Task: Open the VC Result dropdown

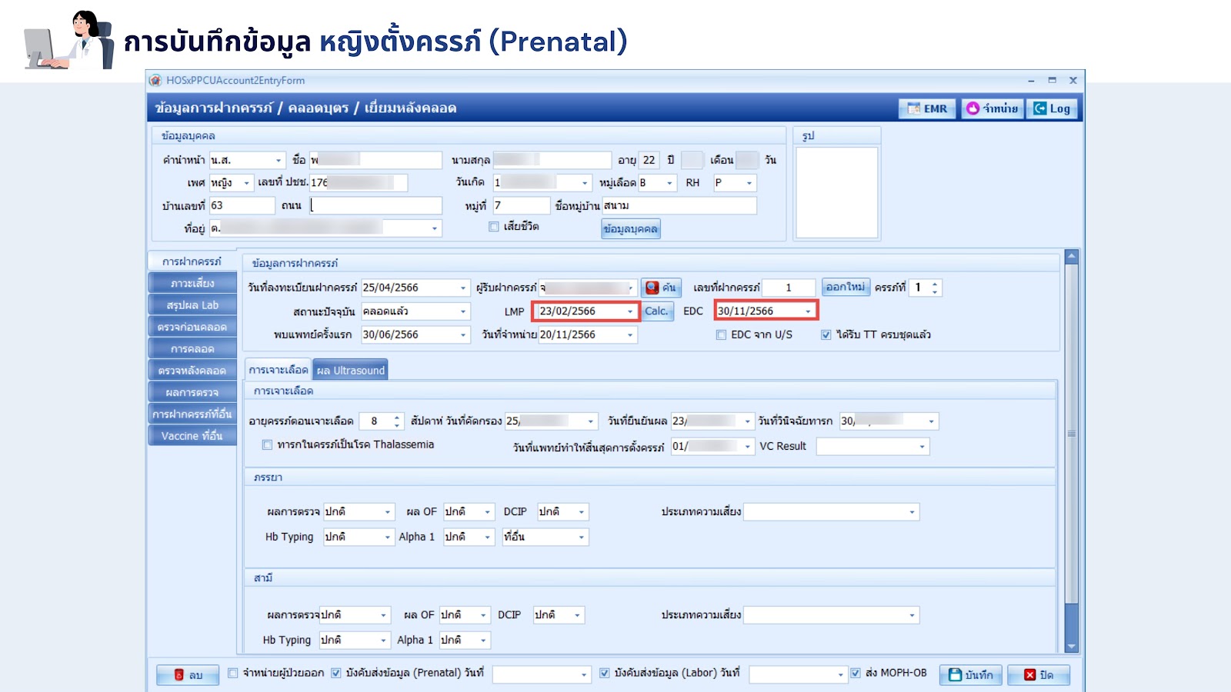Action: tap(922, 447)
